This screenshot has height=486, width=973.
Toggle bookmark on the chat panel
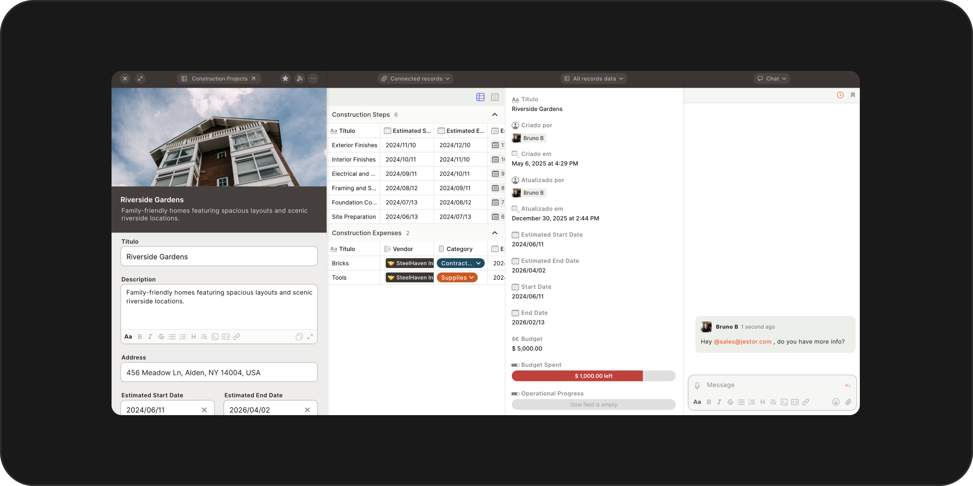[852, 95]
